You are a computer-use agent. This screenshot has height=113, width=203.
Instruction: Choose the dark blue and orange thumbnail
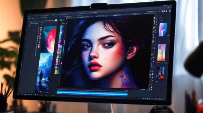(160, 74)
